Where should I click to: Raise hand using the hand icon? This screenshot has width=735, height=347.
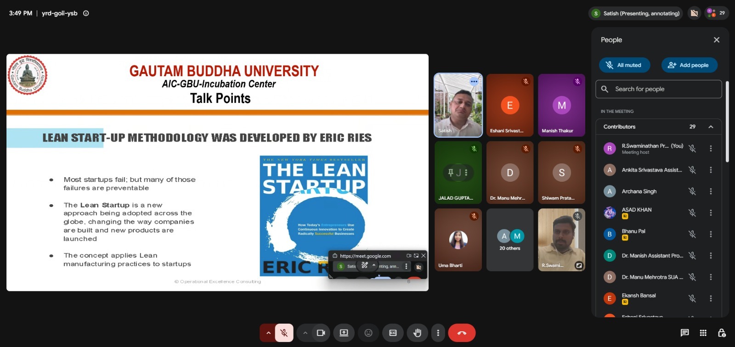418,333
